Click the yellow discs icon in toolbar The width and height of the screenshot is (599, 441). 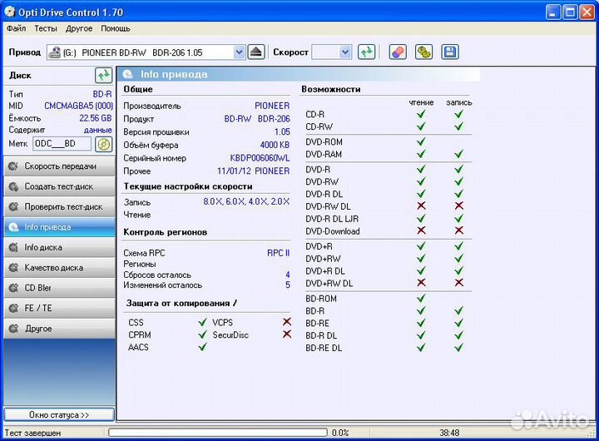pos(423,52)
